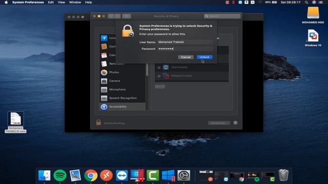Open the System Preferences menu
This screenshot has height=184, width=328.
28,2
